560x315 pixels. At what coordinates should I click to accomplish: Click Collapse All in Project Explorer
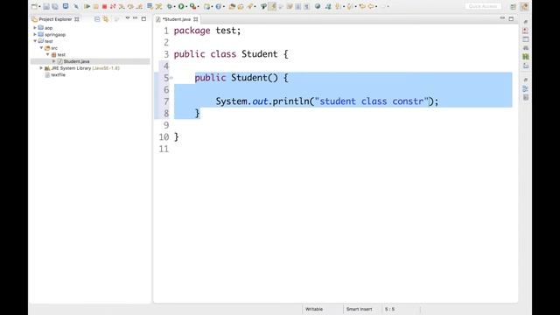pyautogui.click(x=97, y=19)
